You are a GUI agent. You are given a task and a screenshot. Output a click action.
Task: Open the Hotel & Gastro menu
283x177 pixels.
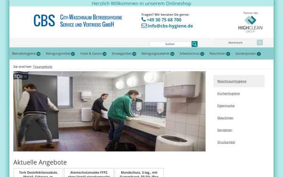coord(93,54)
